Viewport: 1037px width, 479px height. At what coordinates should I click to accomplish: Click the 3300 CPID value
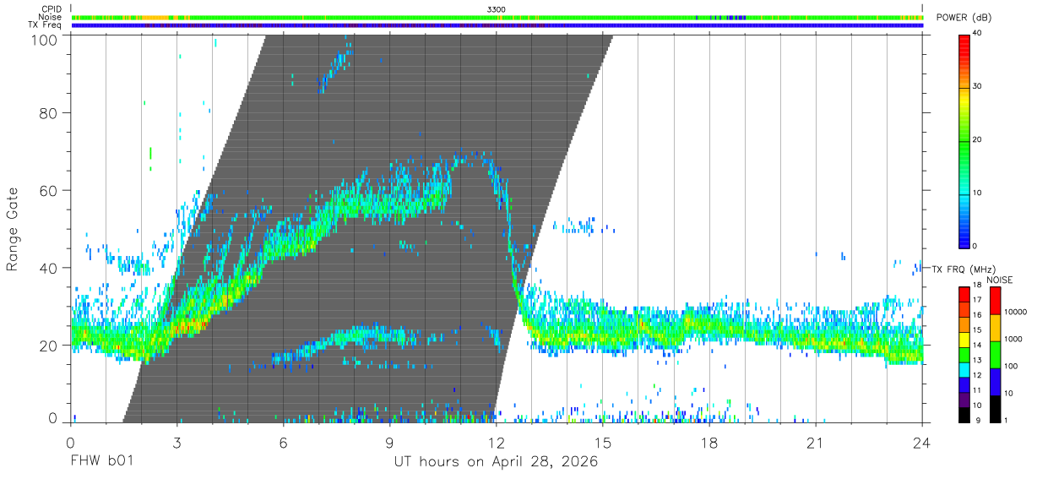click(497, 9)
